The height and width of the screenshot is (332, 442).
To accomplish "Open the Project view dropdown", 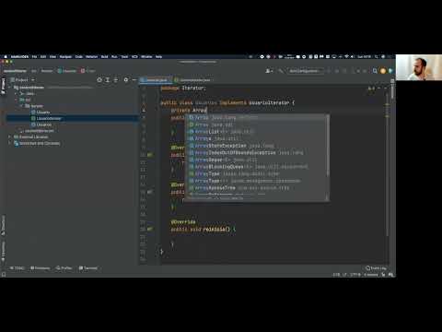I will click(x=23, y=80).
